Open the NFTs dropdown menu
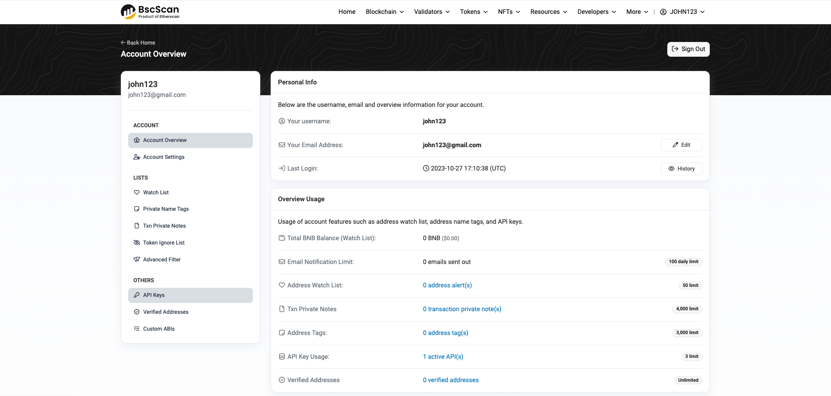The image size is (831, 396). [509, 12]
